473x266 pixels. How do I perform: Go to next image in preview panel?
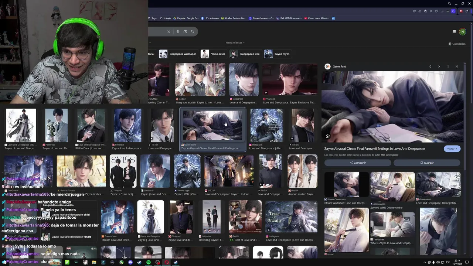[439, 66]
